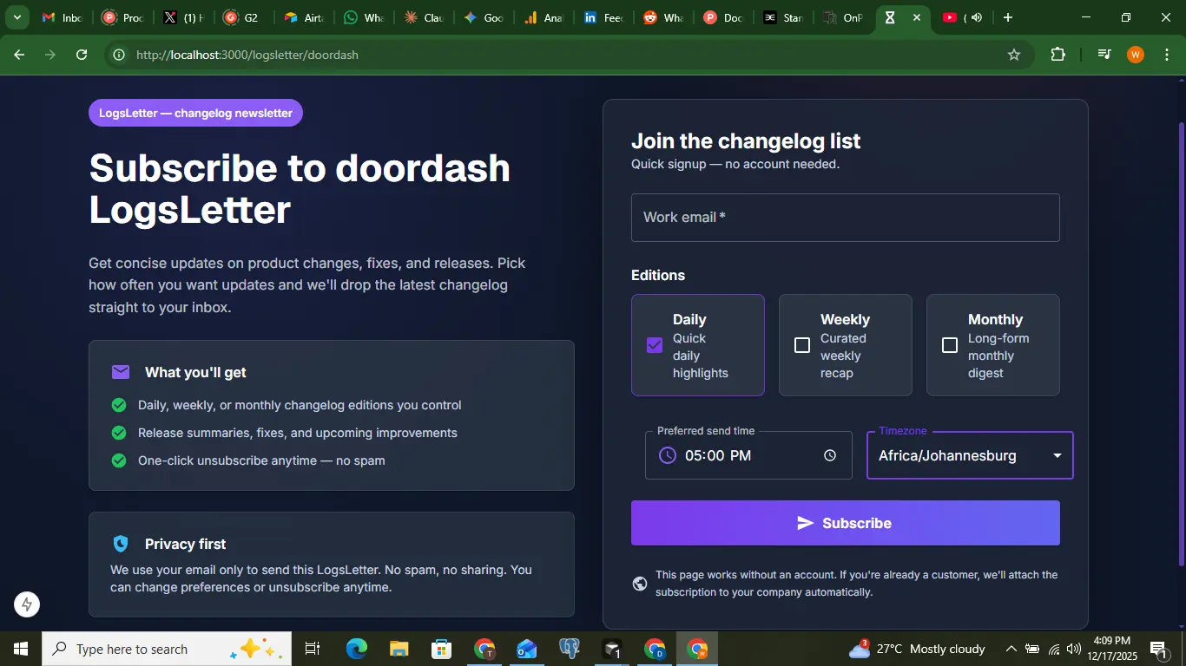View site information icon in address bar
Viewport: 1186px width, 666px height.
click(x=119, y=55)
